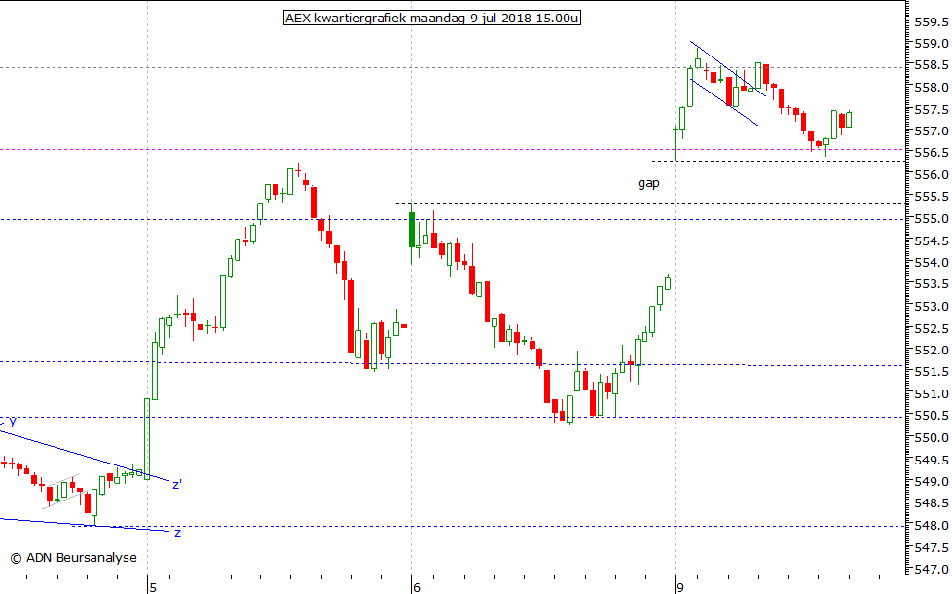The image size is (952, 594).
Task: Select the 557.5 price axis label
Action: tap(932, 110)
